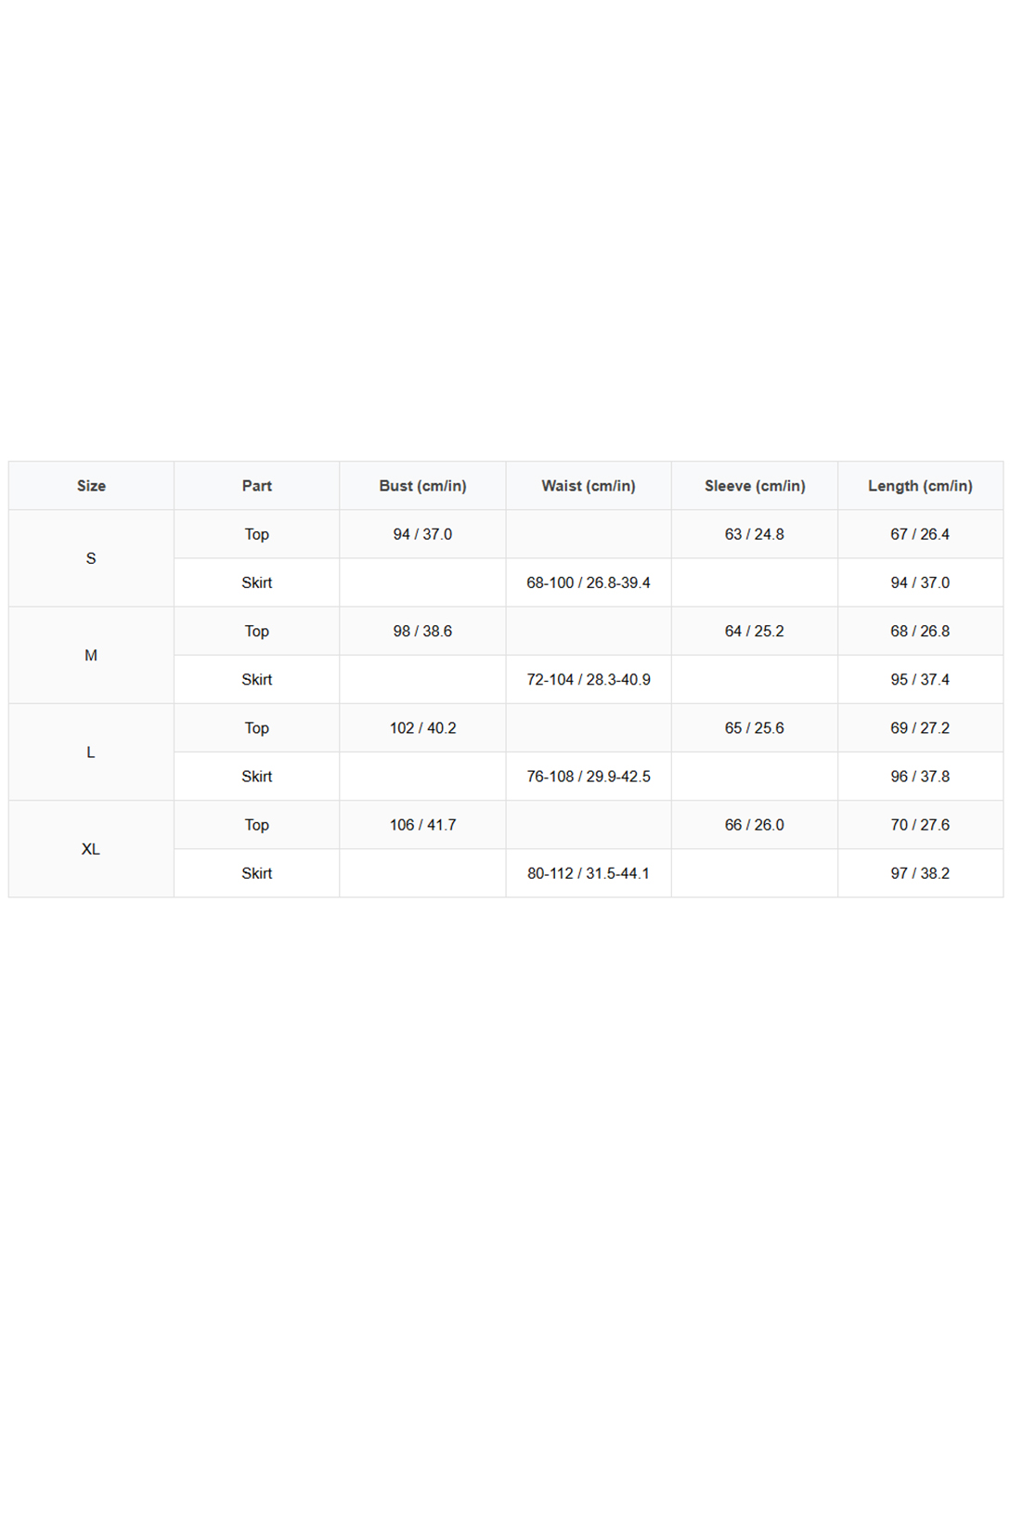Select the size L row label

click(x=91, y=752)
